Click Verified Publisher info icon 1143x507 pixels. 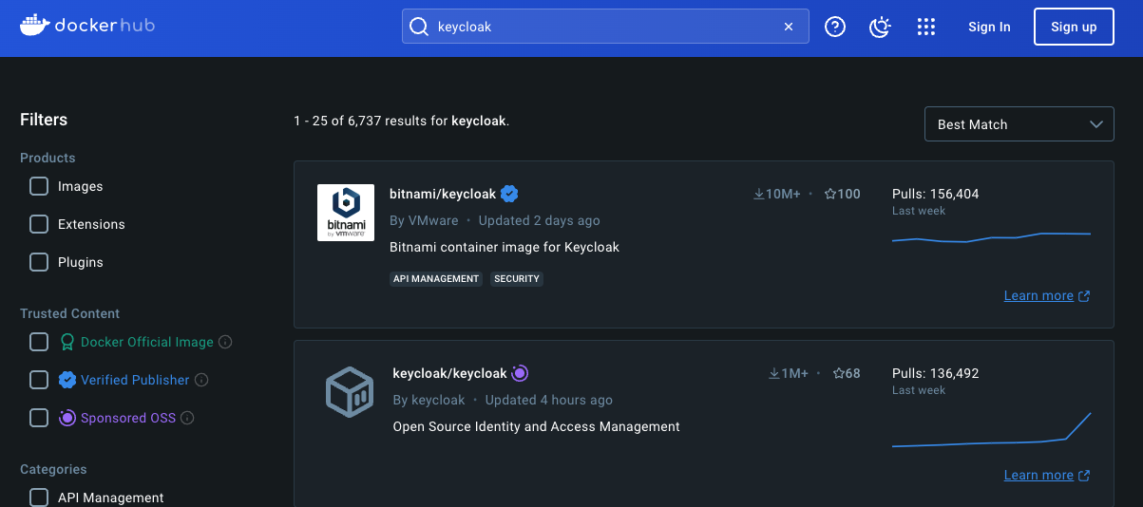pyautogui.click(x=201, y=380)
